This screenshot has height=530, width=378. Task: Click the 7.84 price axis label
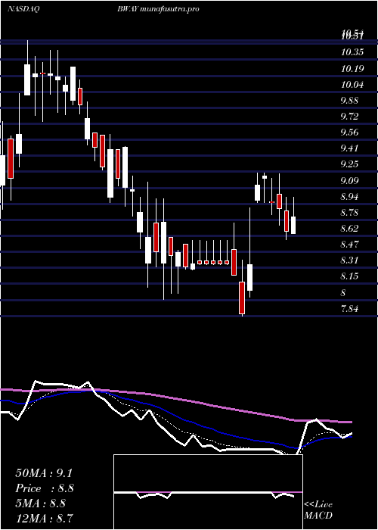tap(349, 308)
